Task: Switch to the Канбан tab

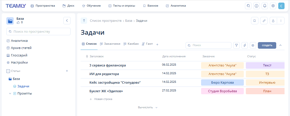Action: 131,44
